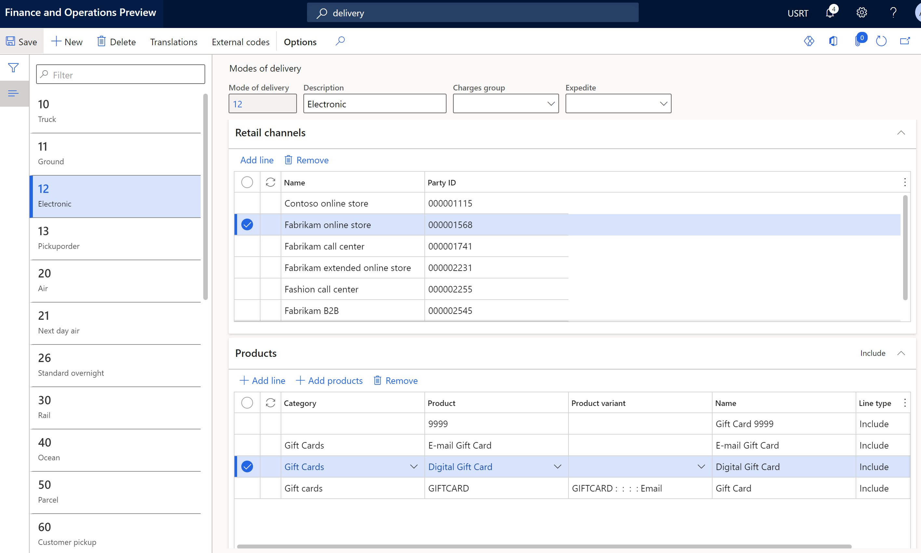Screen dimensions: 921x553
Task: Click the refresh/sync icon on Fabrikam online store row
Action: (x=270, y=224)
